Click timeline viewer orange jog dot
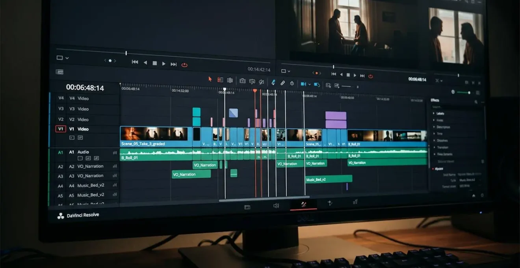The width and height of the screenshot is (520, 268). click(x=316, y=73)
